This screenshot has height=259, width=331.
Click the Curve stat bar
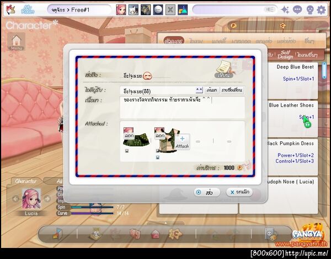(92, 213)
